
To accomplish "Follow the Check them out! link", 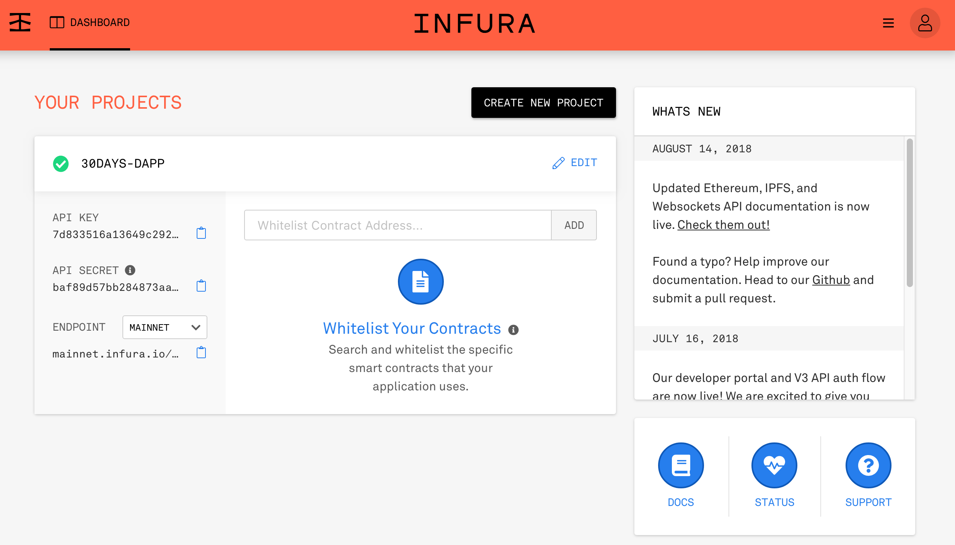I will [x=723, y=225].
